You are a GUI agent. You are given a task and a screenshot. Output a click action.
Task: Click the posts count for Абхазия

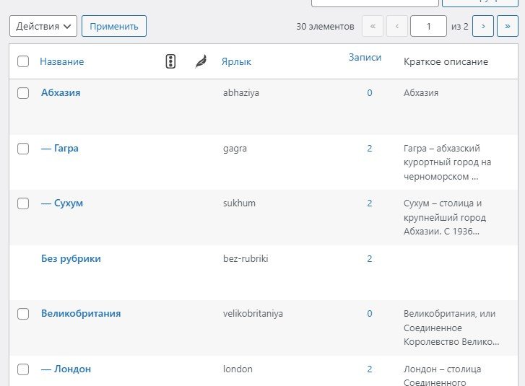pyautogui.click(x=370, y=92)
